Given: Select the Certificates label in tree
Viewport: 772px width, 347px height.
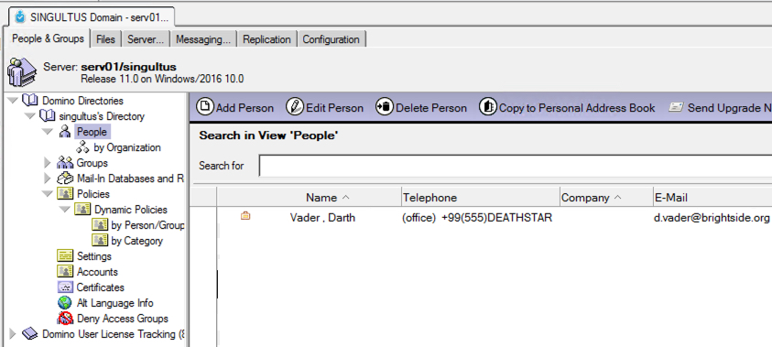Looking at the screenshot, I should (x=101, y=287).
